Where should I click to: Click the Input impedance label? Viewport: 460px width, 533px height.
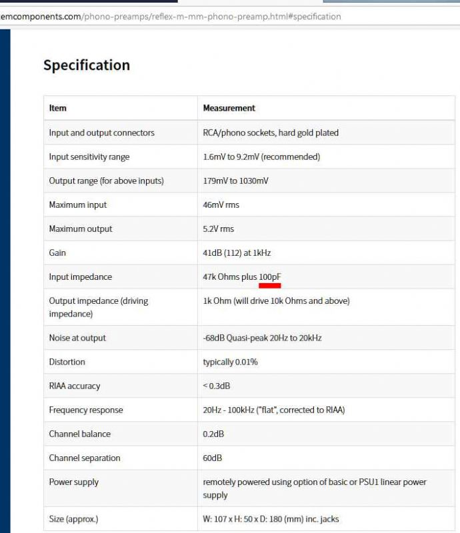[x=81, y=276]
